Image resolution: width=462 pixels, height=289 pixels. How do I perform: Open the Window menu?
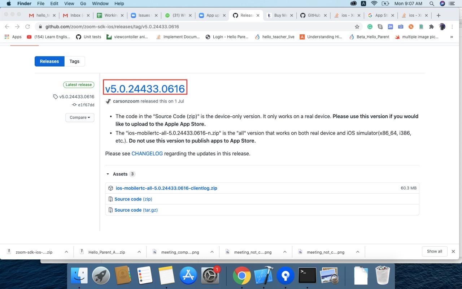point(101,4)
